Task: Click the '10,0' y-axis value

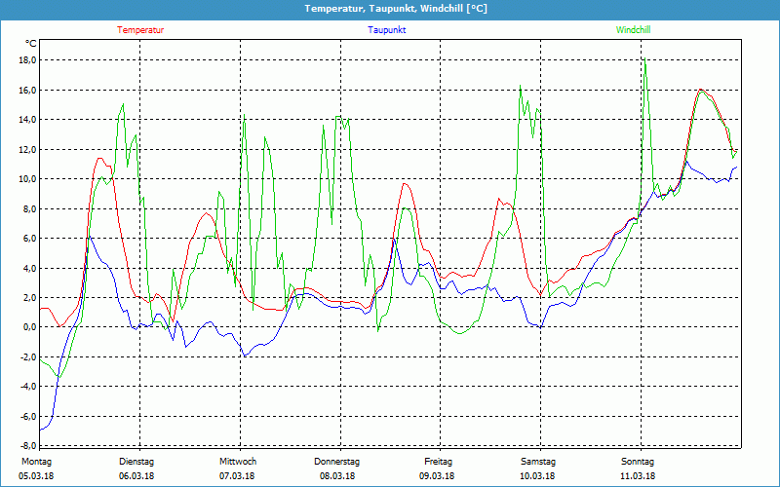Action: point(27,179)
